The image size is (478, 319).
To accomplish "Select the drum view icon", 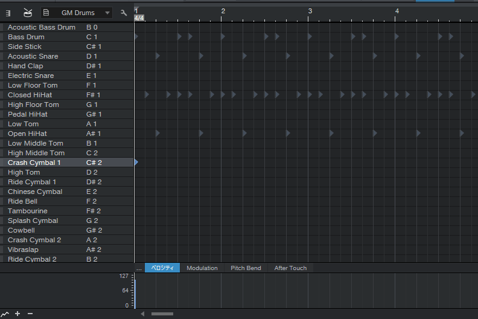I will pos(28,13).
